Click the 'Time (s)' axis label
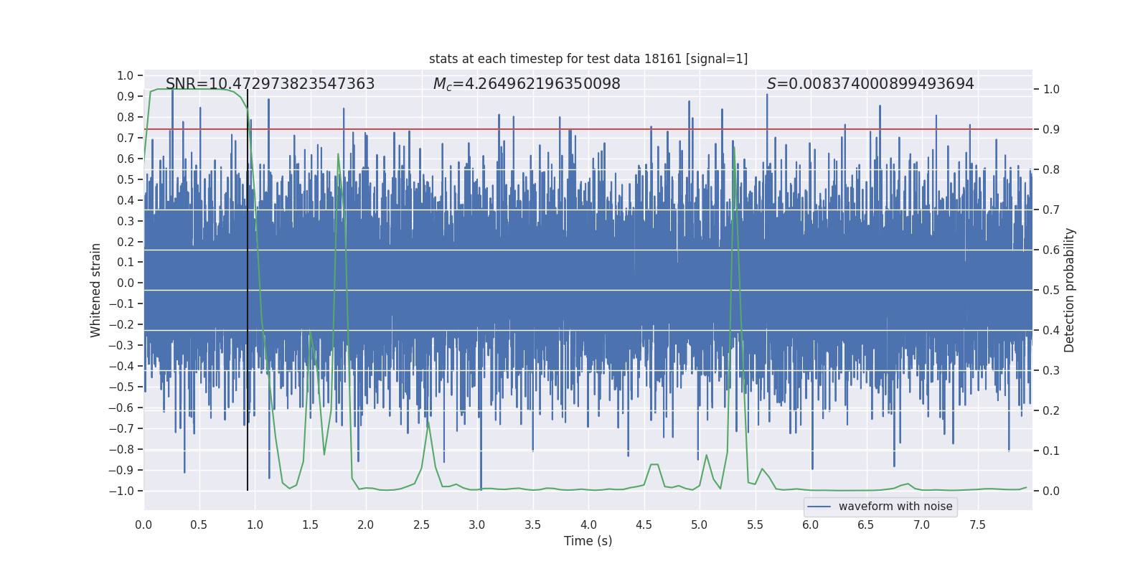This screenshot has height=574, width=1148. click(x=588, y=541)
